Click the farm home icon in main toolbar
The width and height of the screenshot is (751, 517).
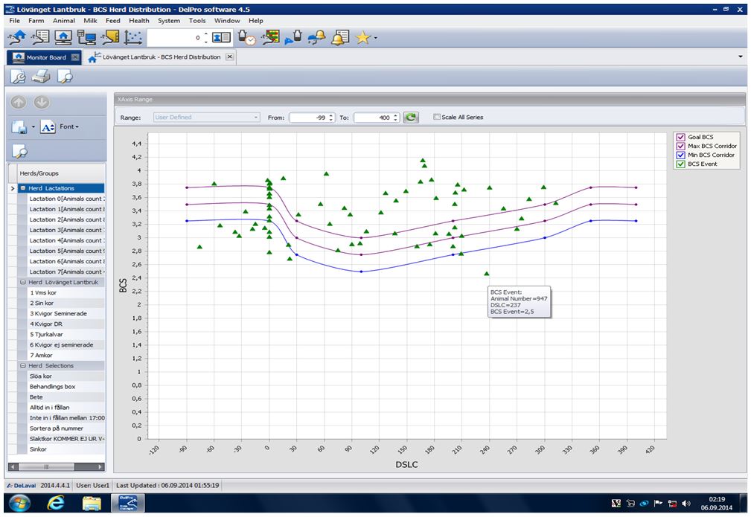18,37
